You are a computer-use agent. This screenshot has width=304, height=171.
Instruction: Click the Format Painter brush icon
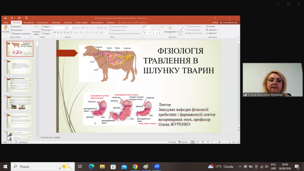[11, 34]
